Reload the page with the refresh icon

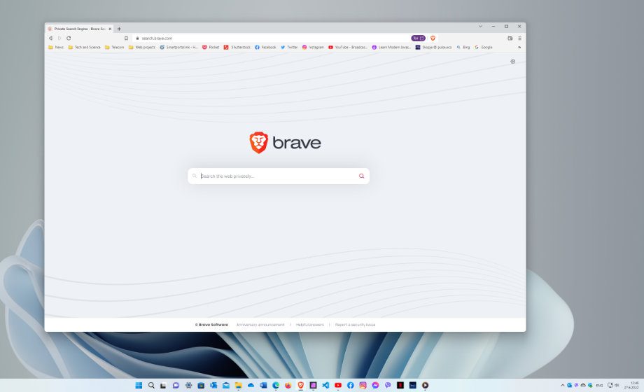pos(69,38)
